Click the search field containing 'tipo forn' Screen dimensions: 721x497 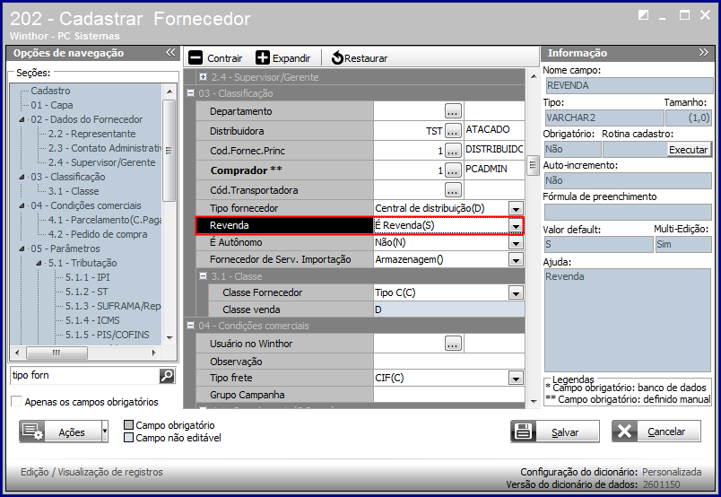[84, 376]
